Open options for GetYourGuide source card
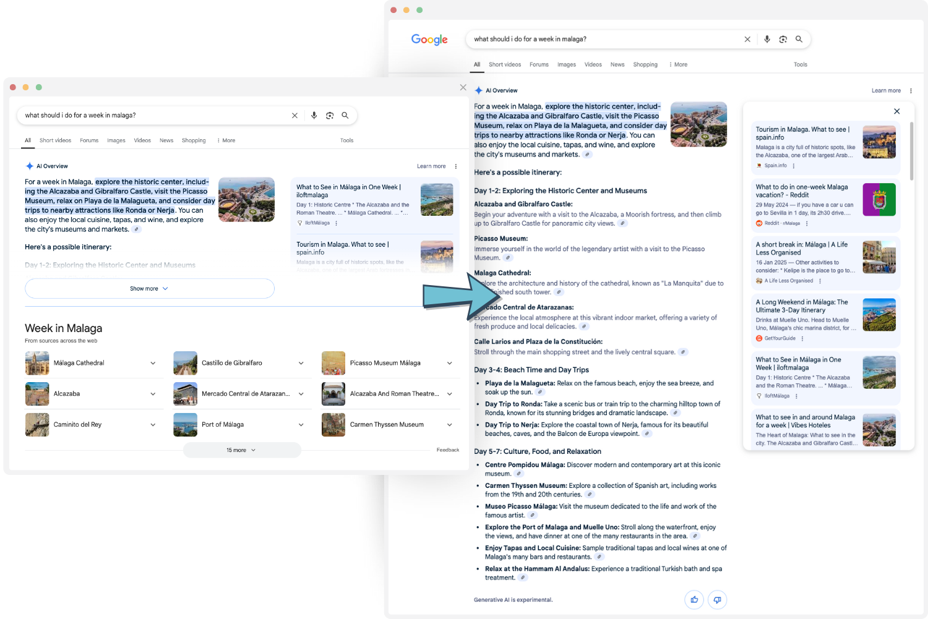This screenshot has height=619, width=928. pyautogui.click(x=802, y=338)
